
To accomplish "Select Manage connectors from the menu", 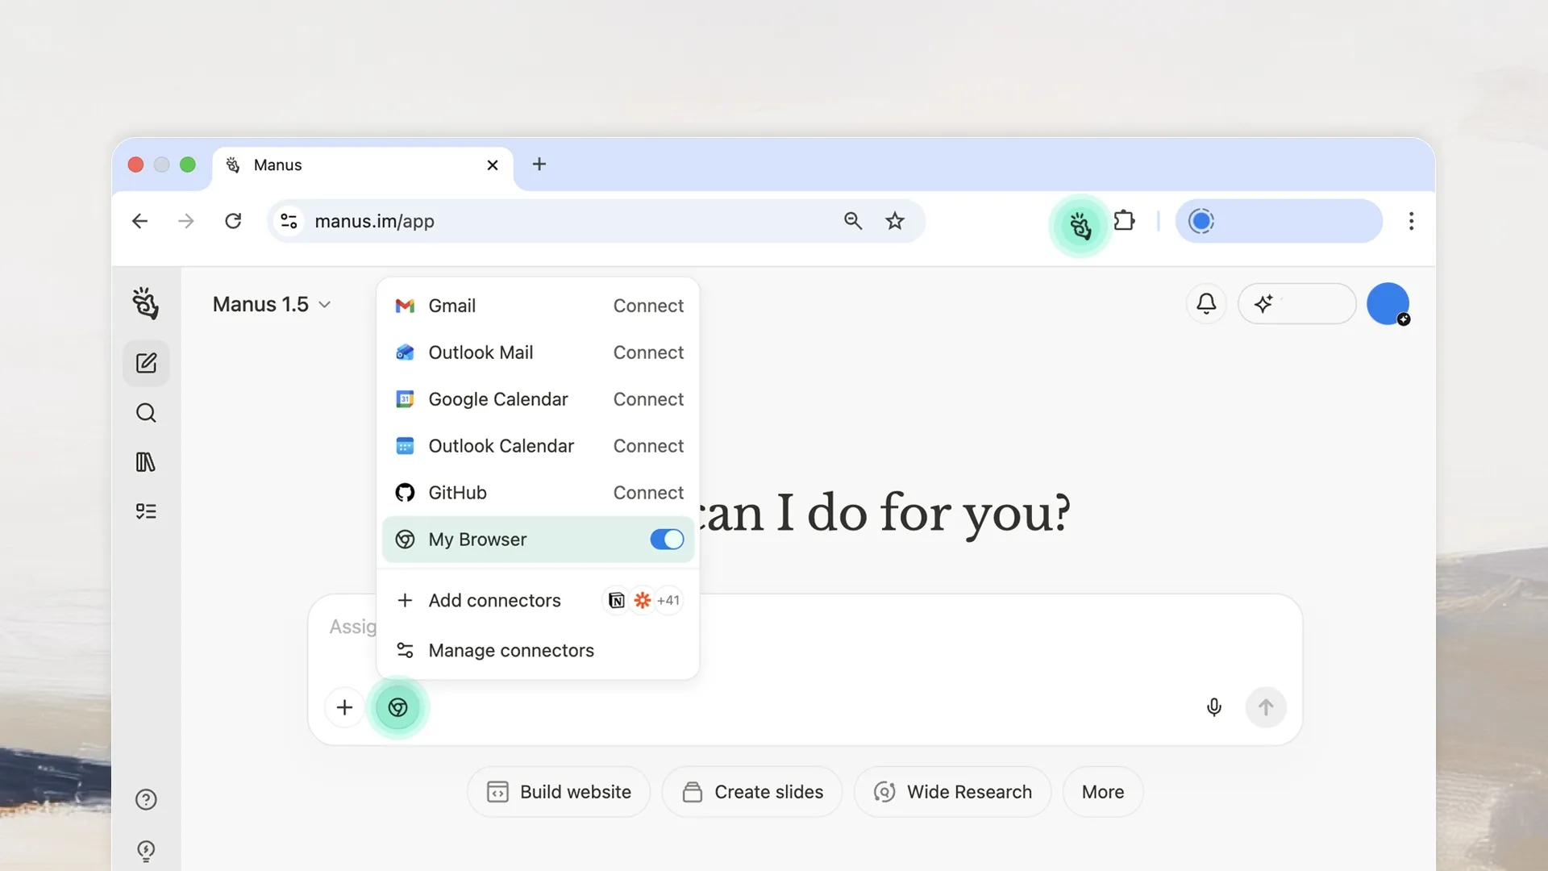I will click(x=511, y=650).
